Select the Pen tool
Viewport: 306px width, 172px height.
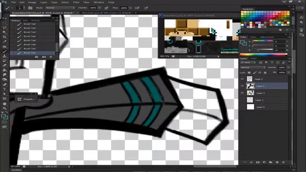point(5,85)
